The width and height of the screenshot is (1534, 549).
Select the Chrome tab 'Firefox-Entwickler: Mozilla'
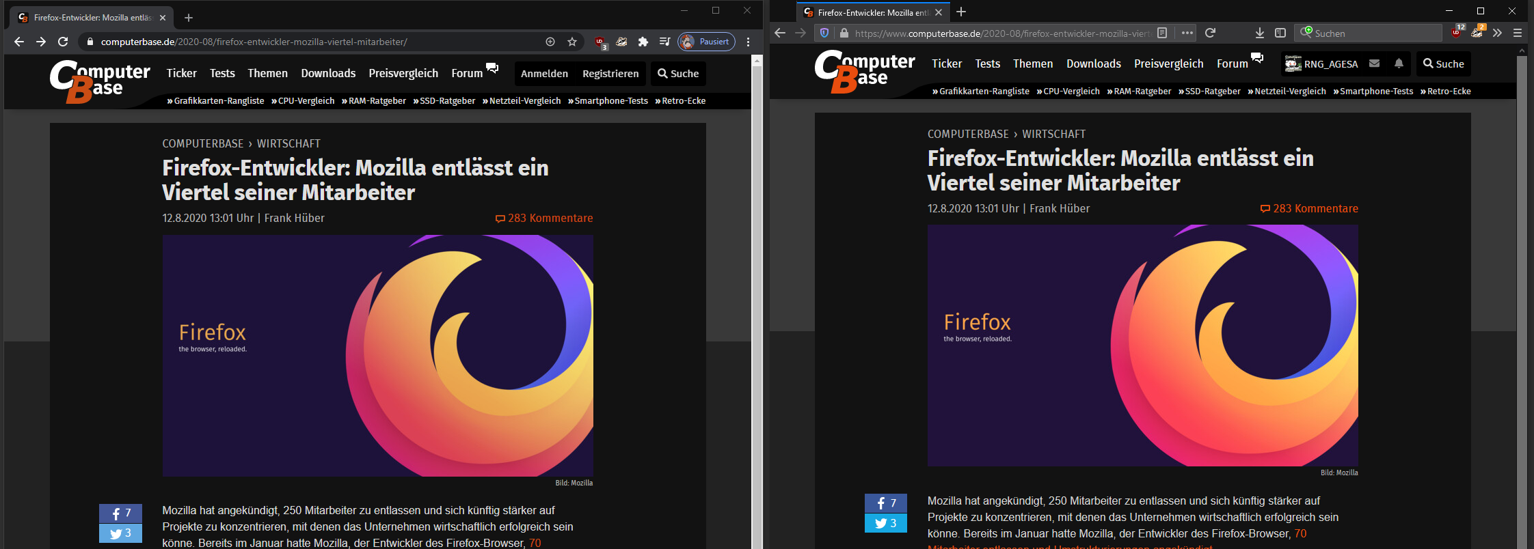coord(92,18)
